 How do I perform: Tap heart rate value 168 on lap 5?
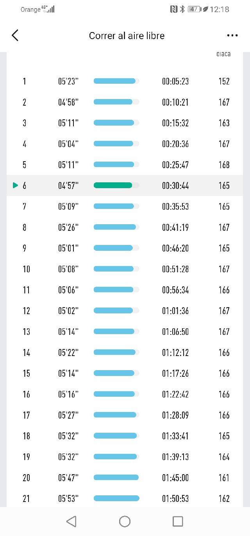point(224,165)
